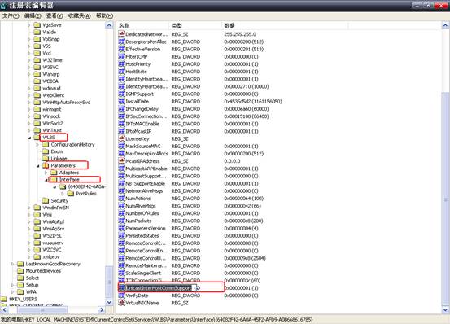Click tree pane scroll-left arrow
450x324 pixels.
click(x=4, y=309)
